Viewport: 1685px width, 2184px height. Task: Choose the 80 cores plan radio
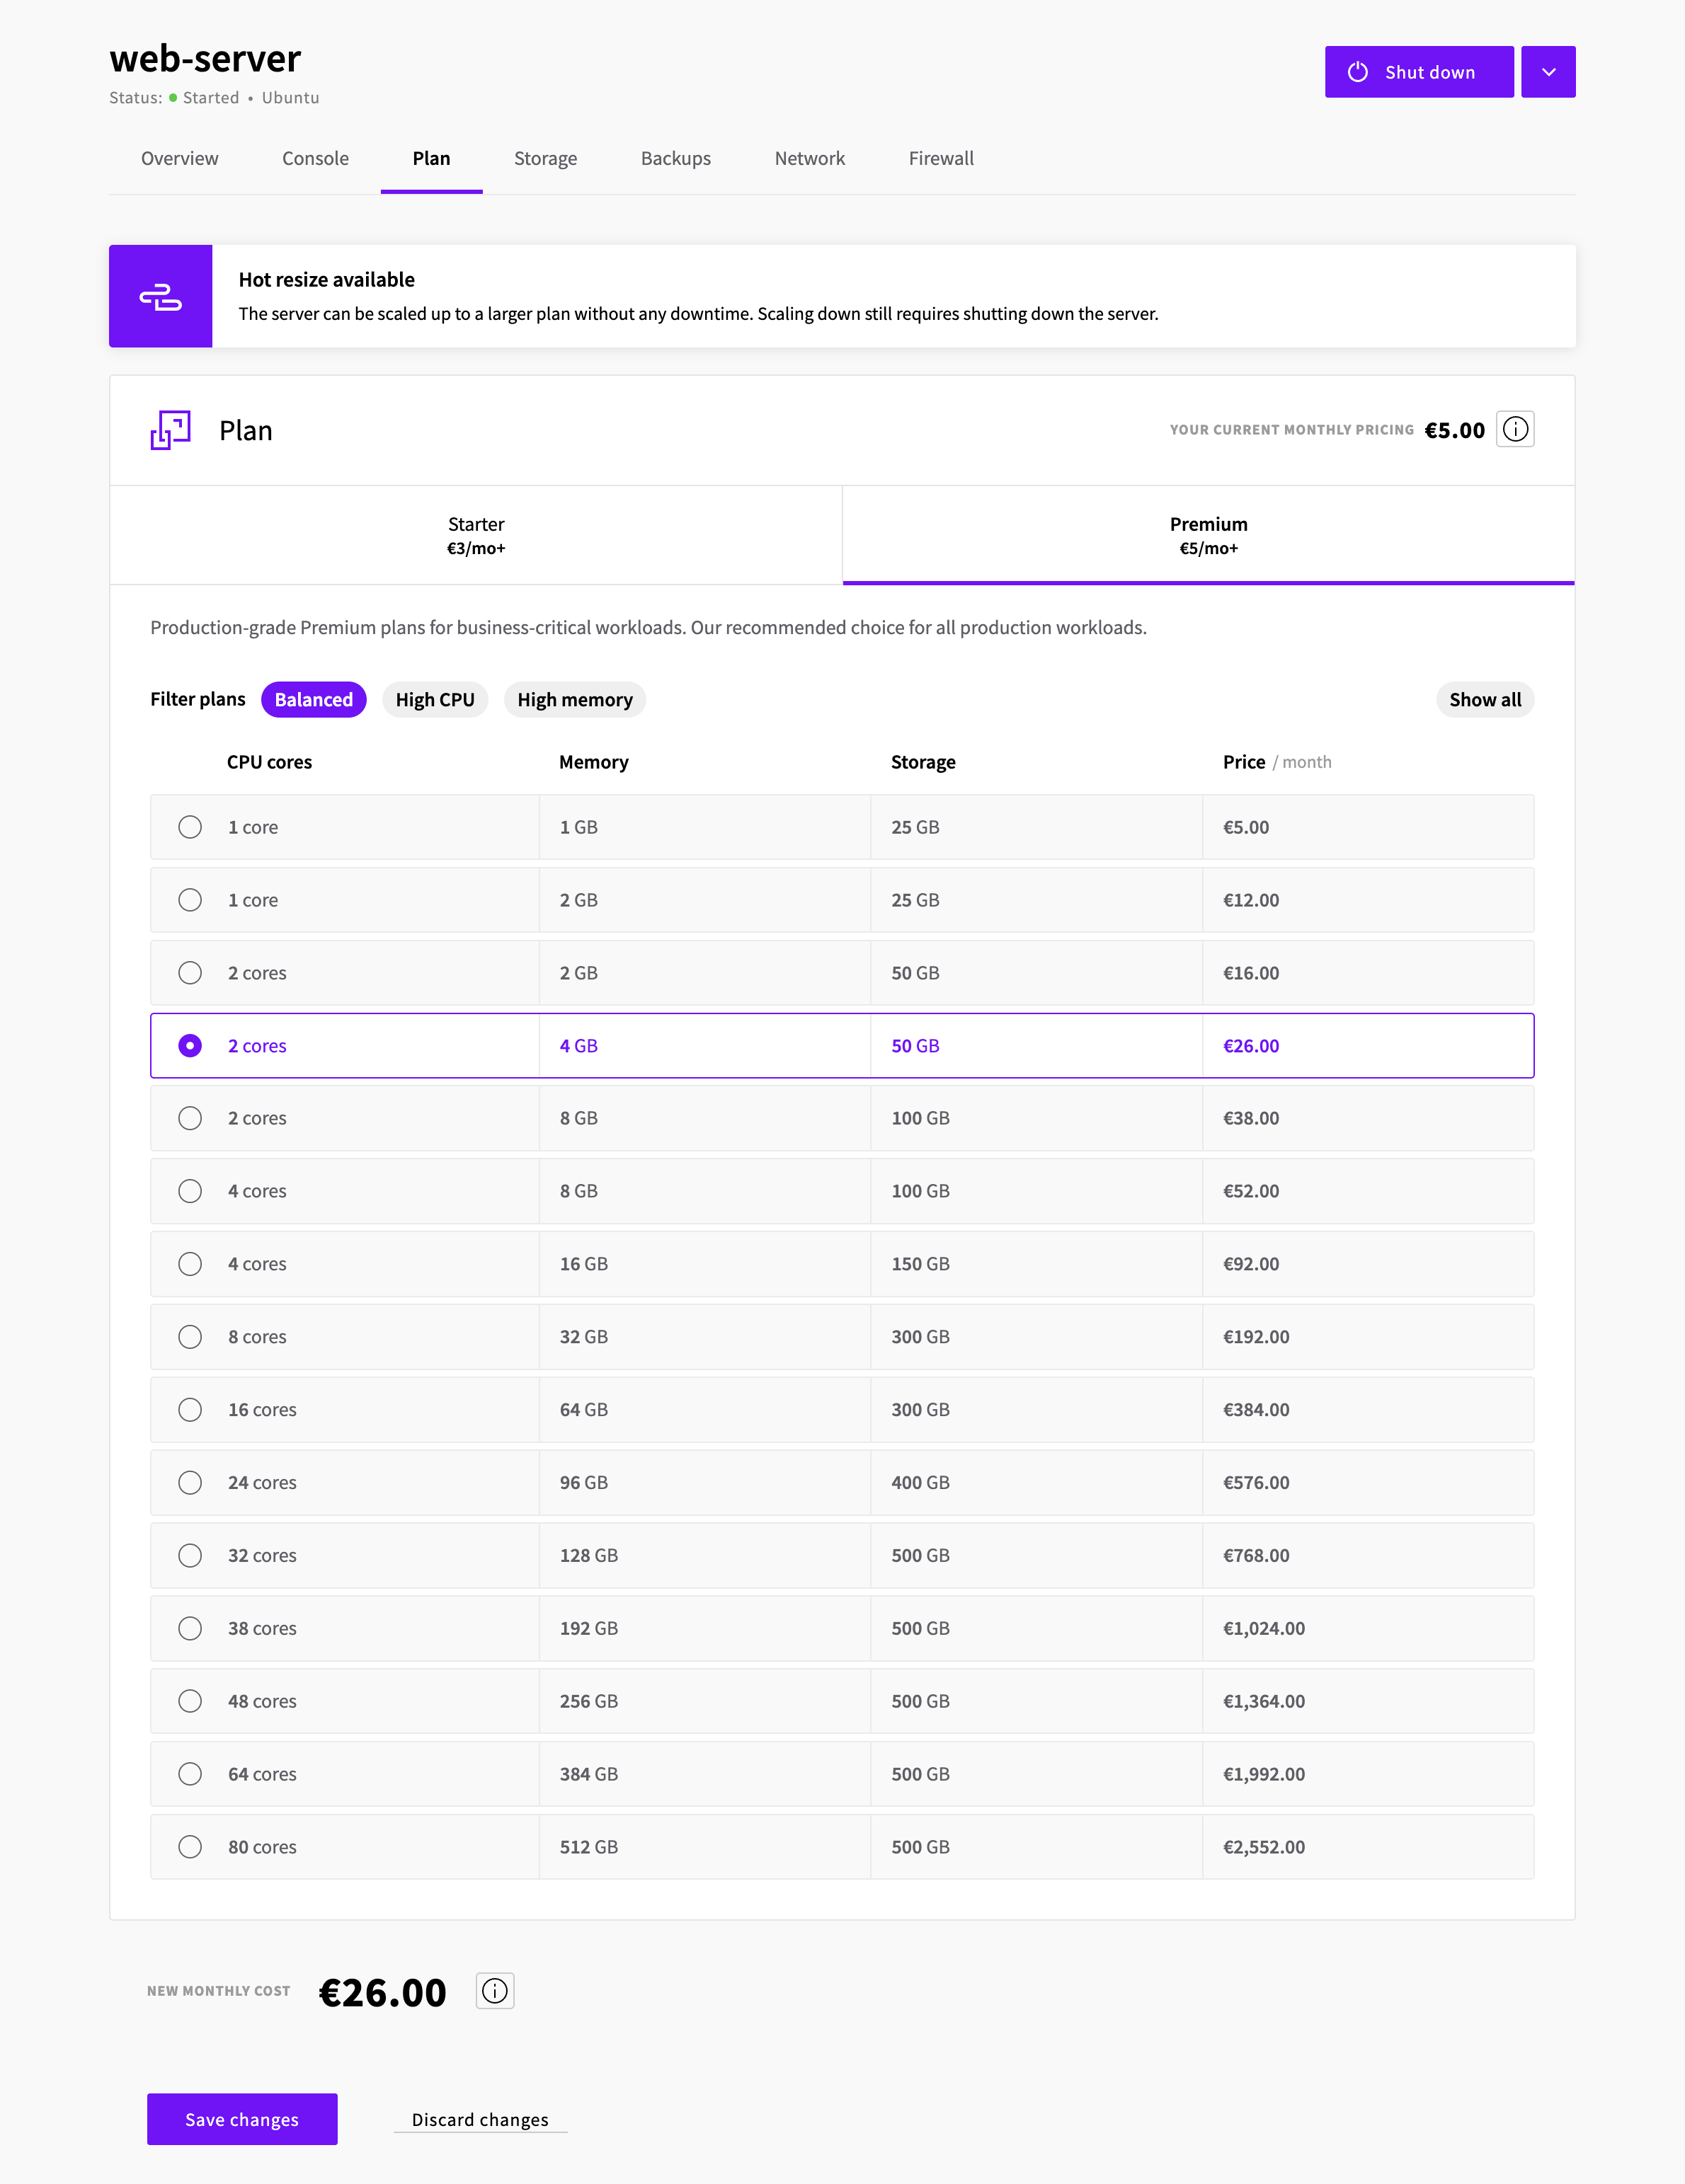click(x=190, y=1847)
